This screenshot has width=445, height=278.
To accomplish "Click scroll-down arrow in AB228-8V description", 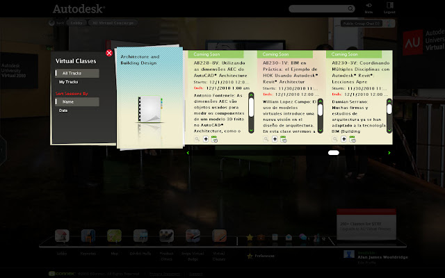I will coord(251,130).
